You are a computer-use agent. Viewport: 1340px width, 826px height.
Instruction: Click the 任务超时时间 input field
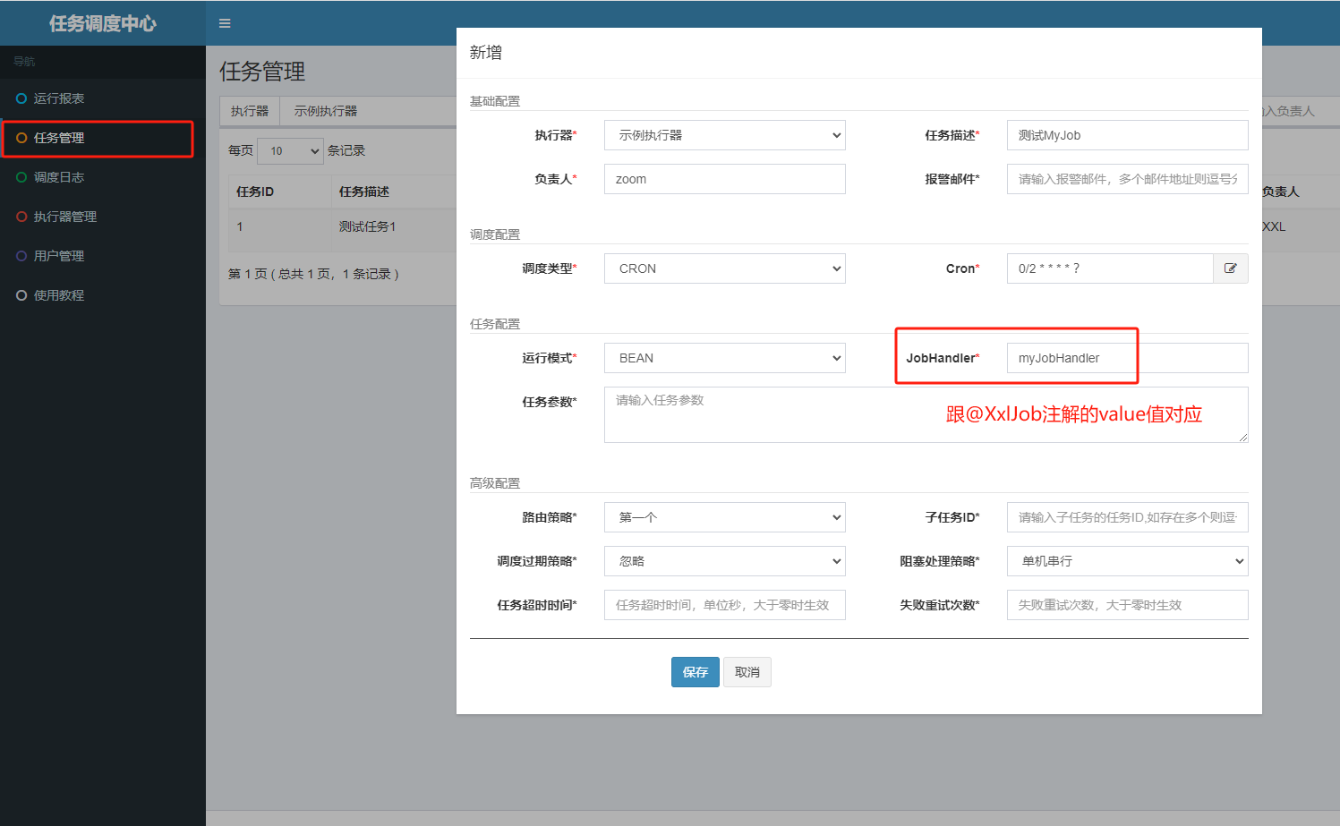725,605
